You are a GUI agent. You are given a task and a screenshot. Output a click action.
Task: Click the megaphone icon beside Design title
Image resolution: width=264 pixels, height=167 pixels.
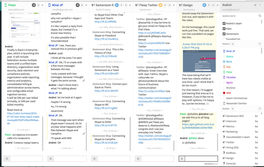[181, 5]
